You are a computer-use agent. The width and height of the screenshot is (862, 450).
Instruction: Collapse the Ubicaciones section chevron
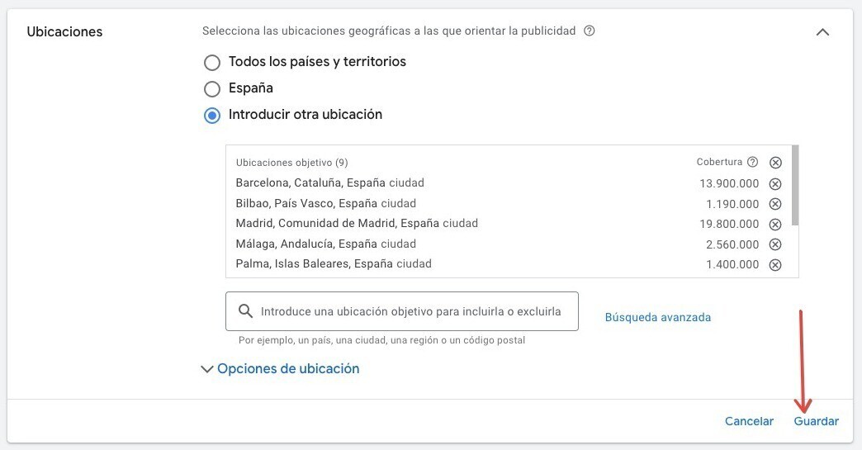pos(822,32)
